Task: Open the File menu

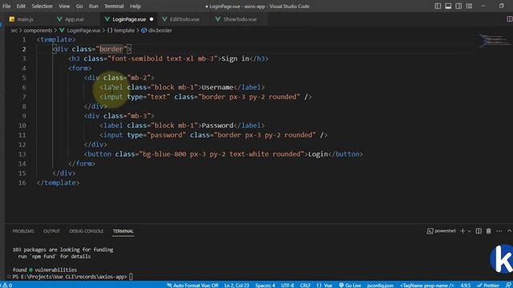Action: pyautogui.click(x=6, y=6)
